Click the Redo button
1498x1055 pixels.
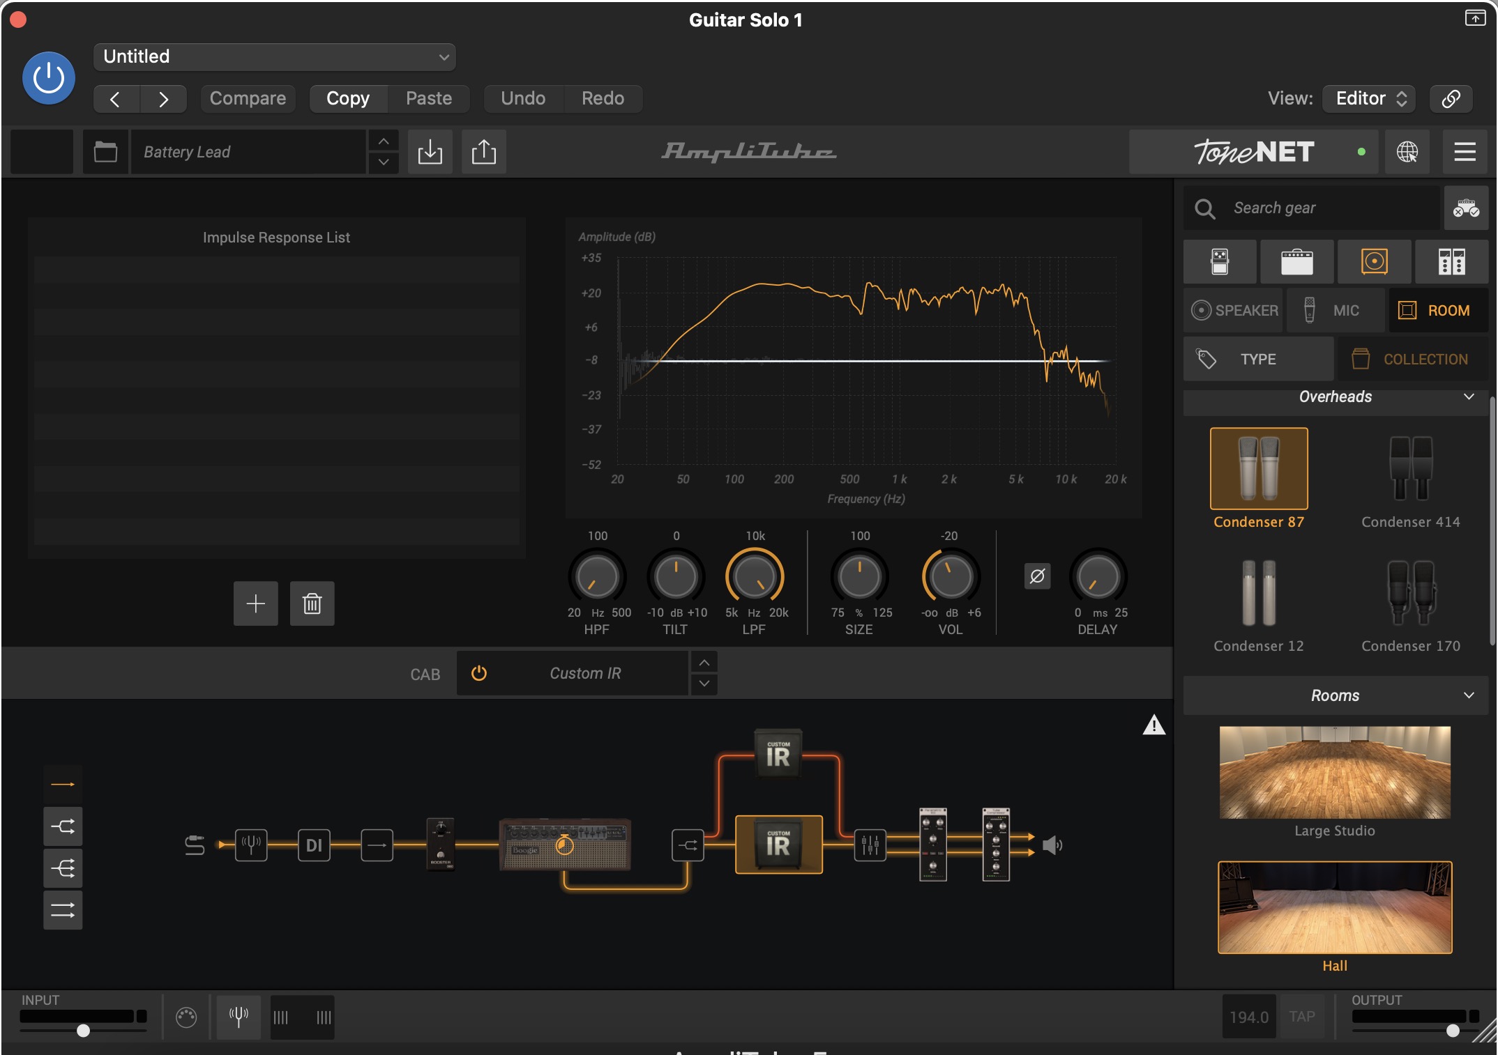pos(603,98)
